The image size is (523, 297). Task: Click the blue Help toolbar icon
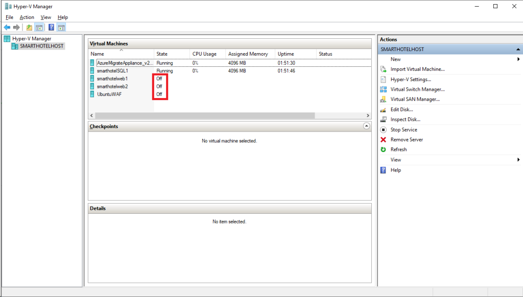52,28
